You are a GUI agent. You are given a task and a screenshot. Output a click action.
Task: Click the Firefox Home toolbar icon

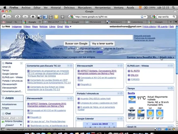33,17
